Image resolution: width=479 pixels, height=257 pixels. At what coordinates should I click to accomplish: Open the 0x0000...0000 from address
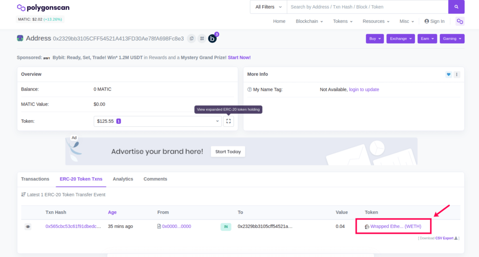pyautogui.click(x=176, y=227)
